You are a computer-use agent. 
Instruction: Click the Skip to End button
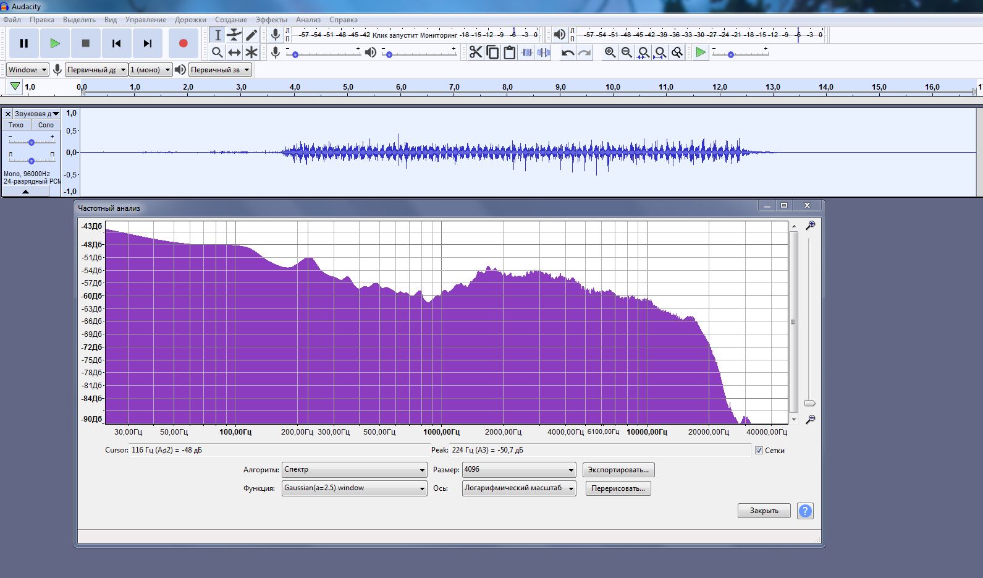(x=147, y=43)
